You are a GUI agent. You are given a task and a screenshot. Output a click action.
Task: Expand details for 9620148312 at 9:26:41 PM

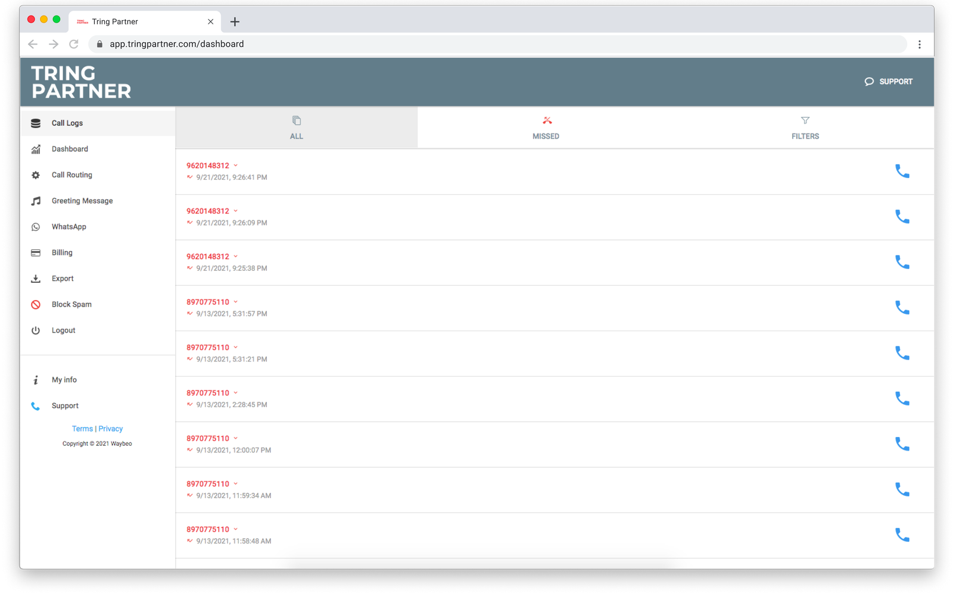[x=236, y=165]
